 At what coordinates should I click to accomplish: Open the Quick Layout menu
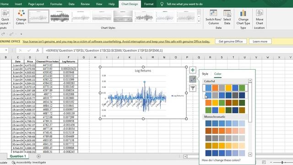[5, 17]
